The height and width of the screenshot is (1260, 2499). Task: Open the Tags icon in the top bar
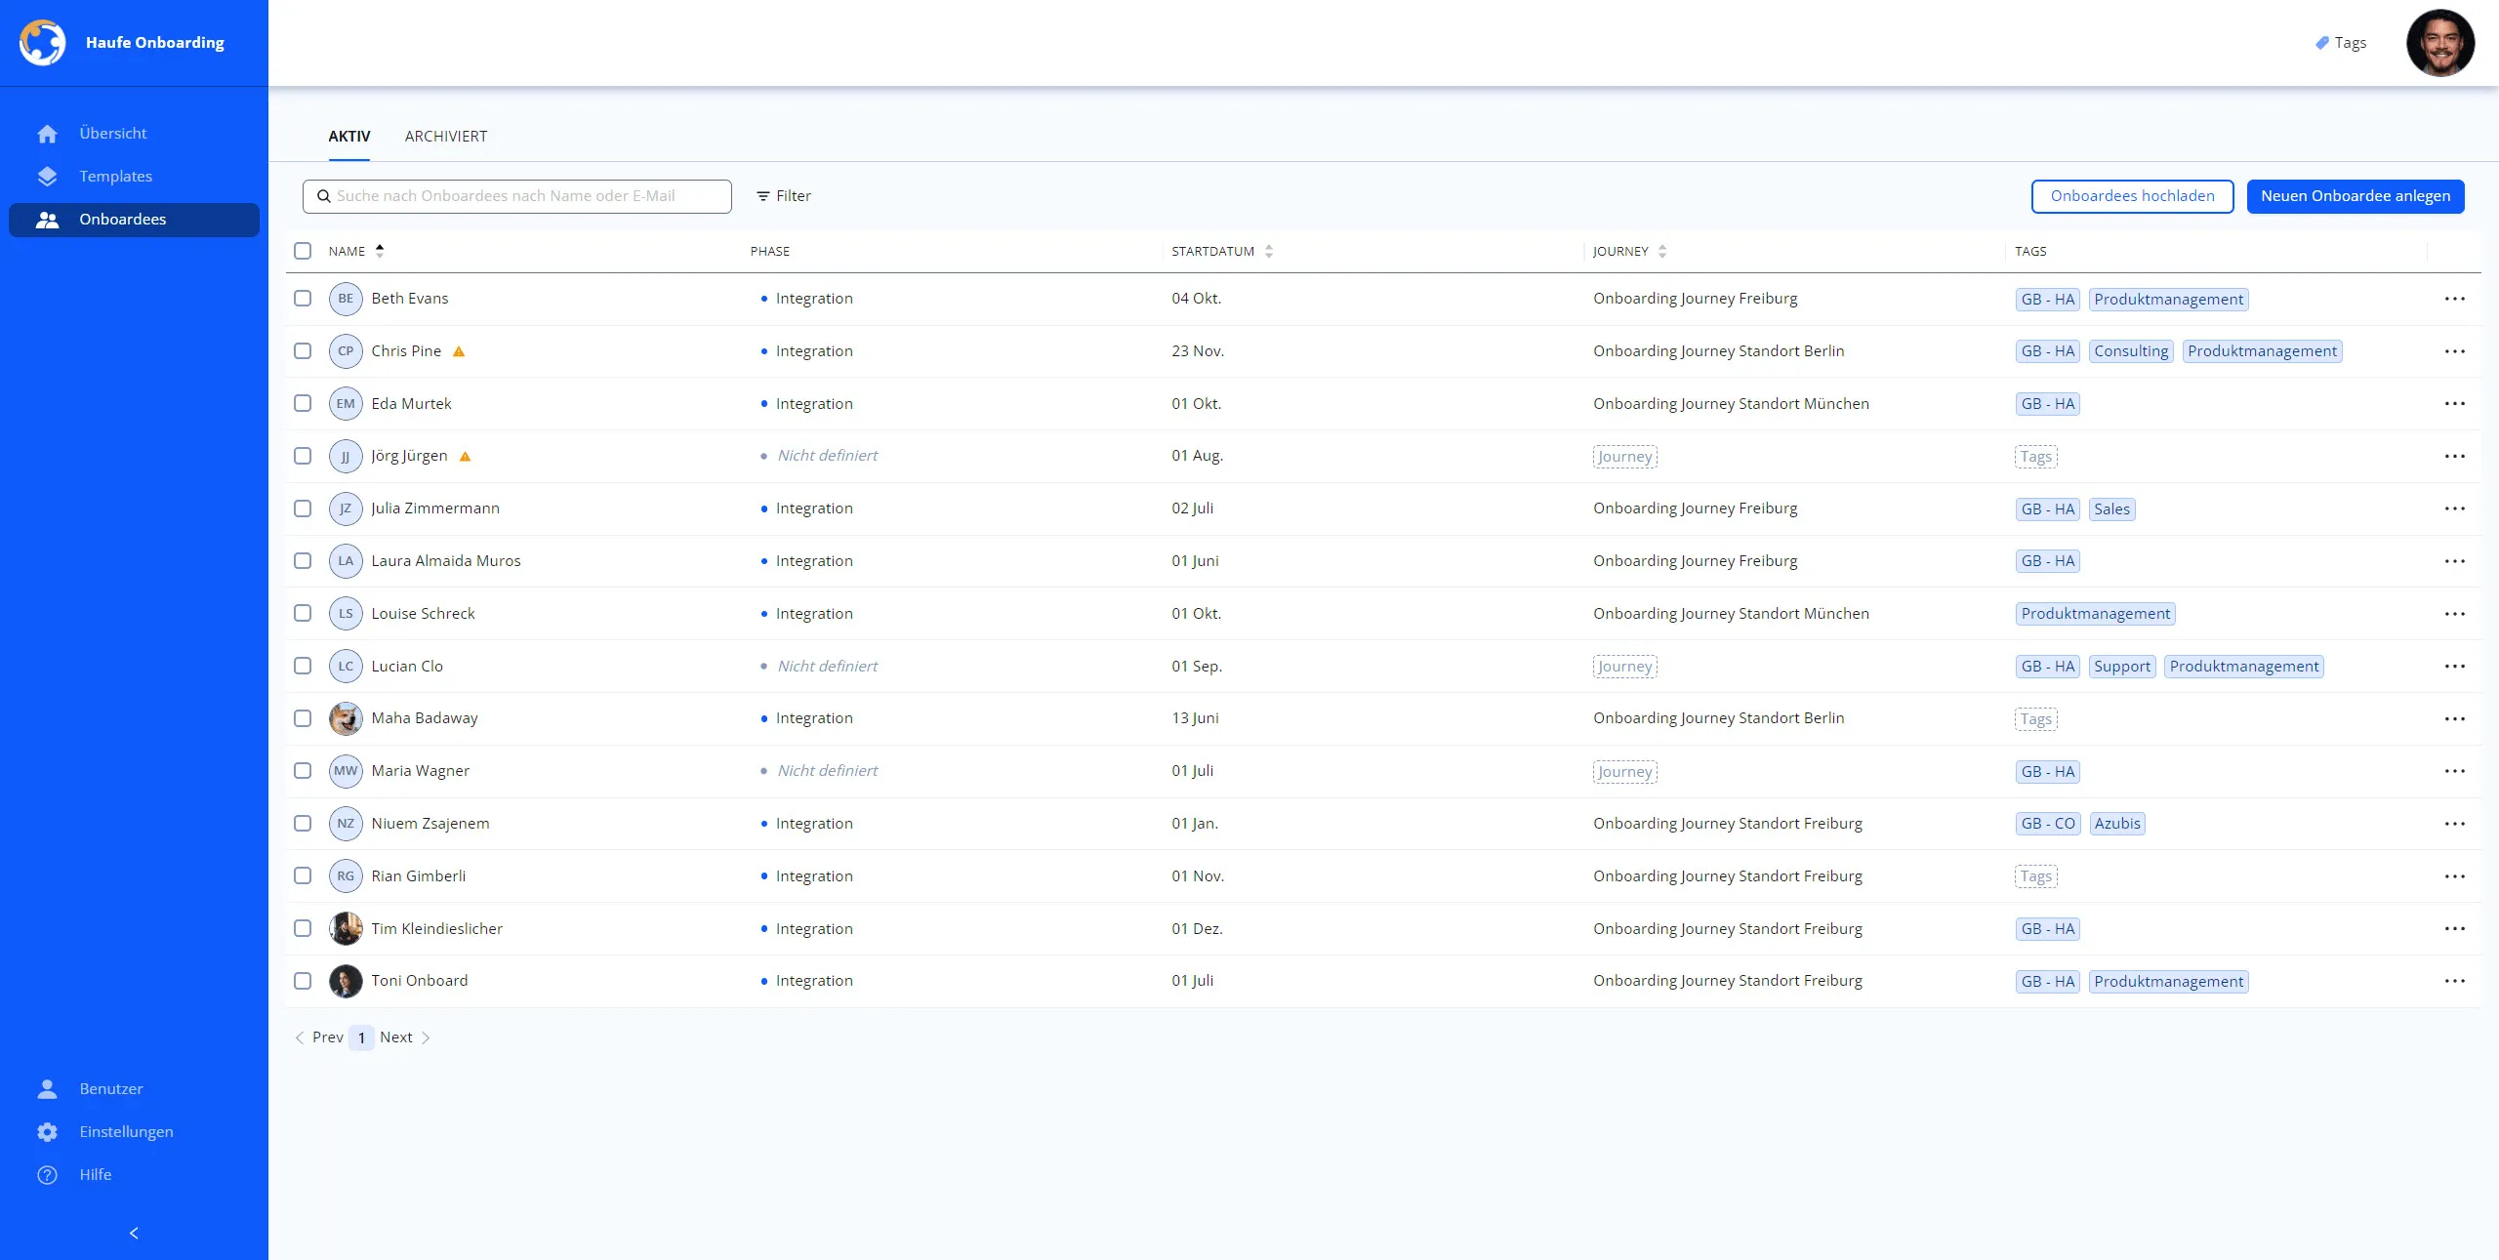2322,43
